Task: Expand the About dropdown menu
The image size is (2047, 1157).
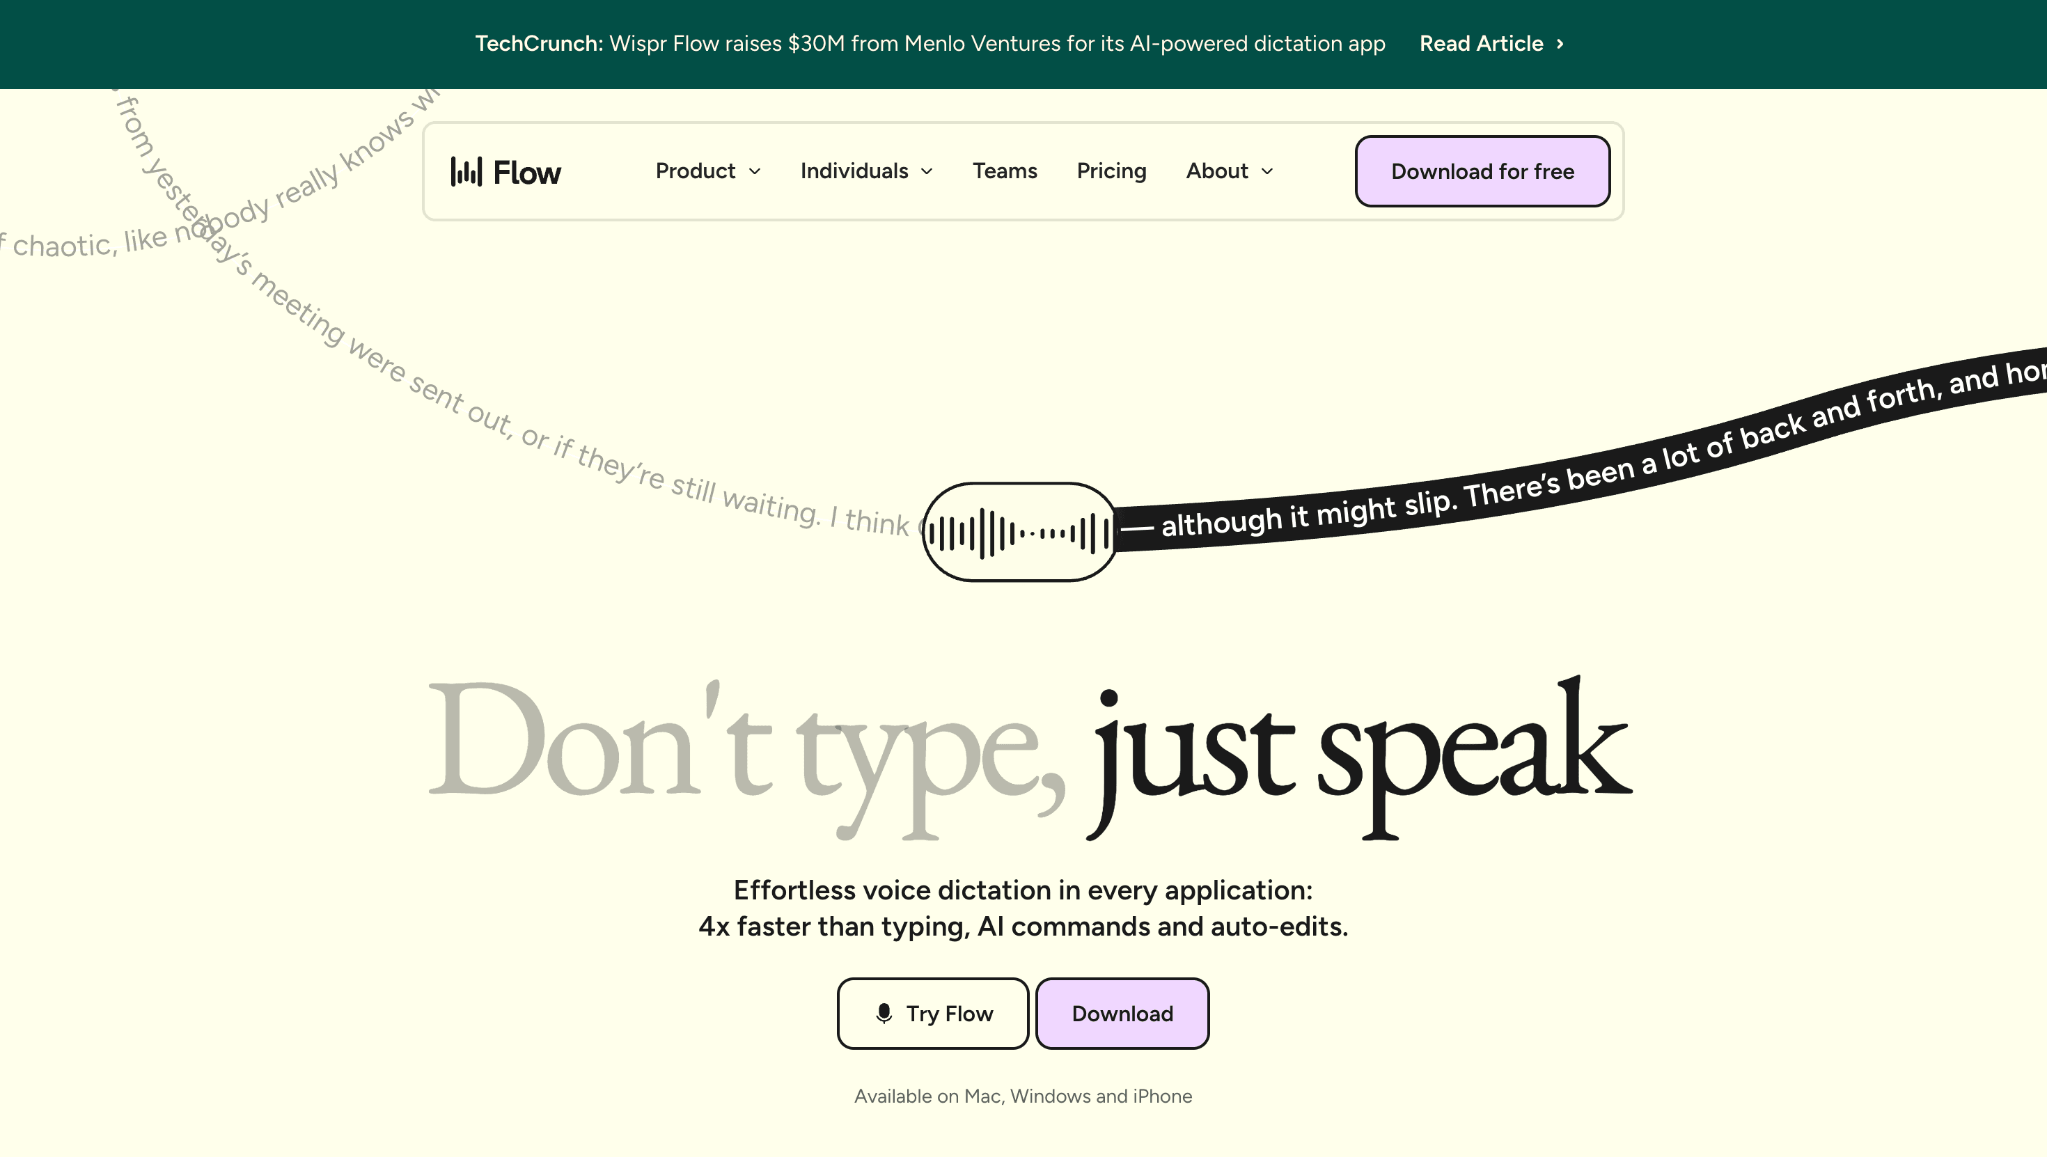Action: click(x=1230, y=171)
